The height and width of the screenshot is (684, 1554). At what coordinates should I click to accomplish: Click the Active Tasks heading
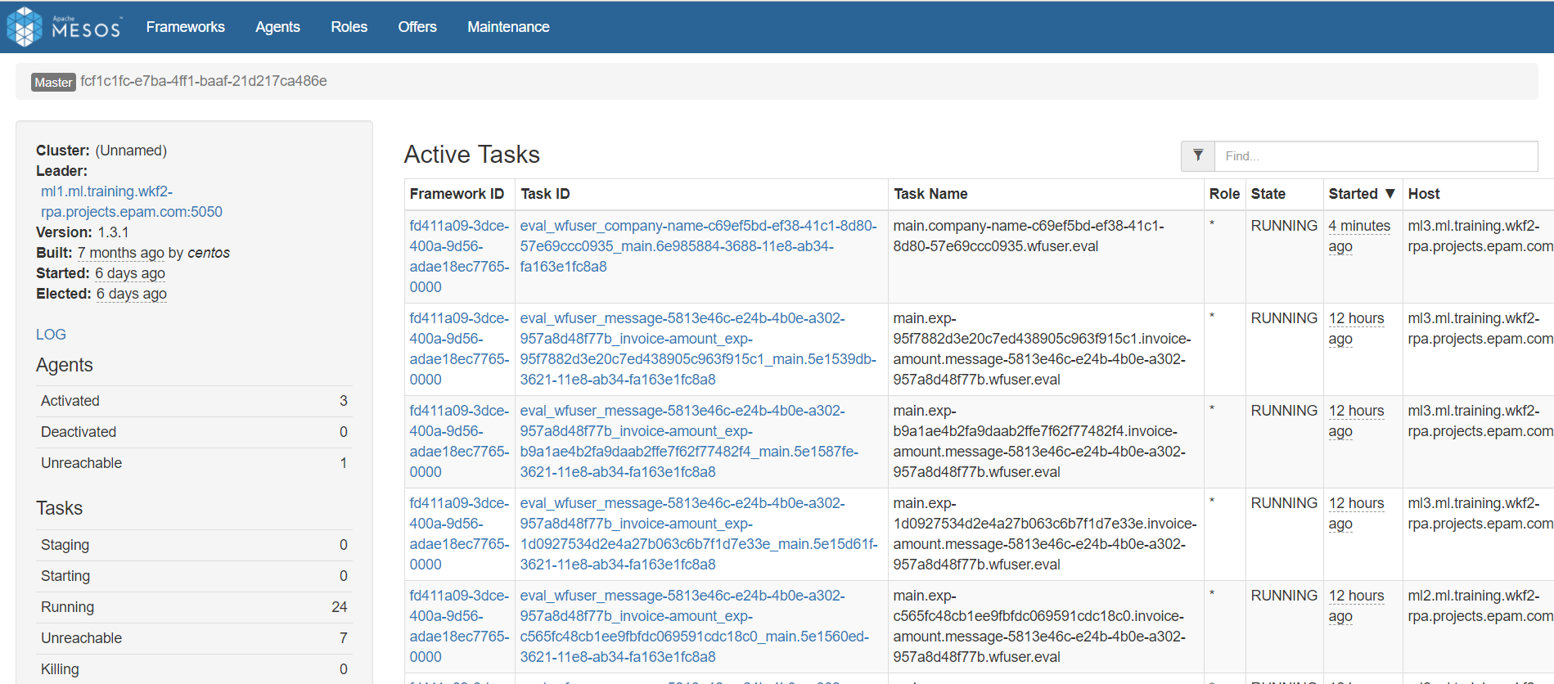point(472,155)
